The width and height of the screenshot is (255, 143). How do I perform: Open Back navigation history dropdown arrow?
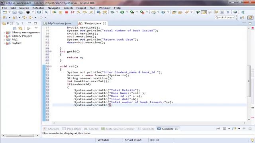tap(35, 17)
